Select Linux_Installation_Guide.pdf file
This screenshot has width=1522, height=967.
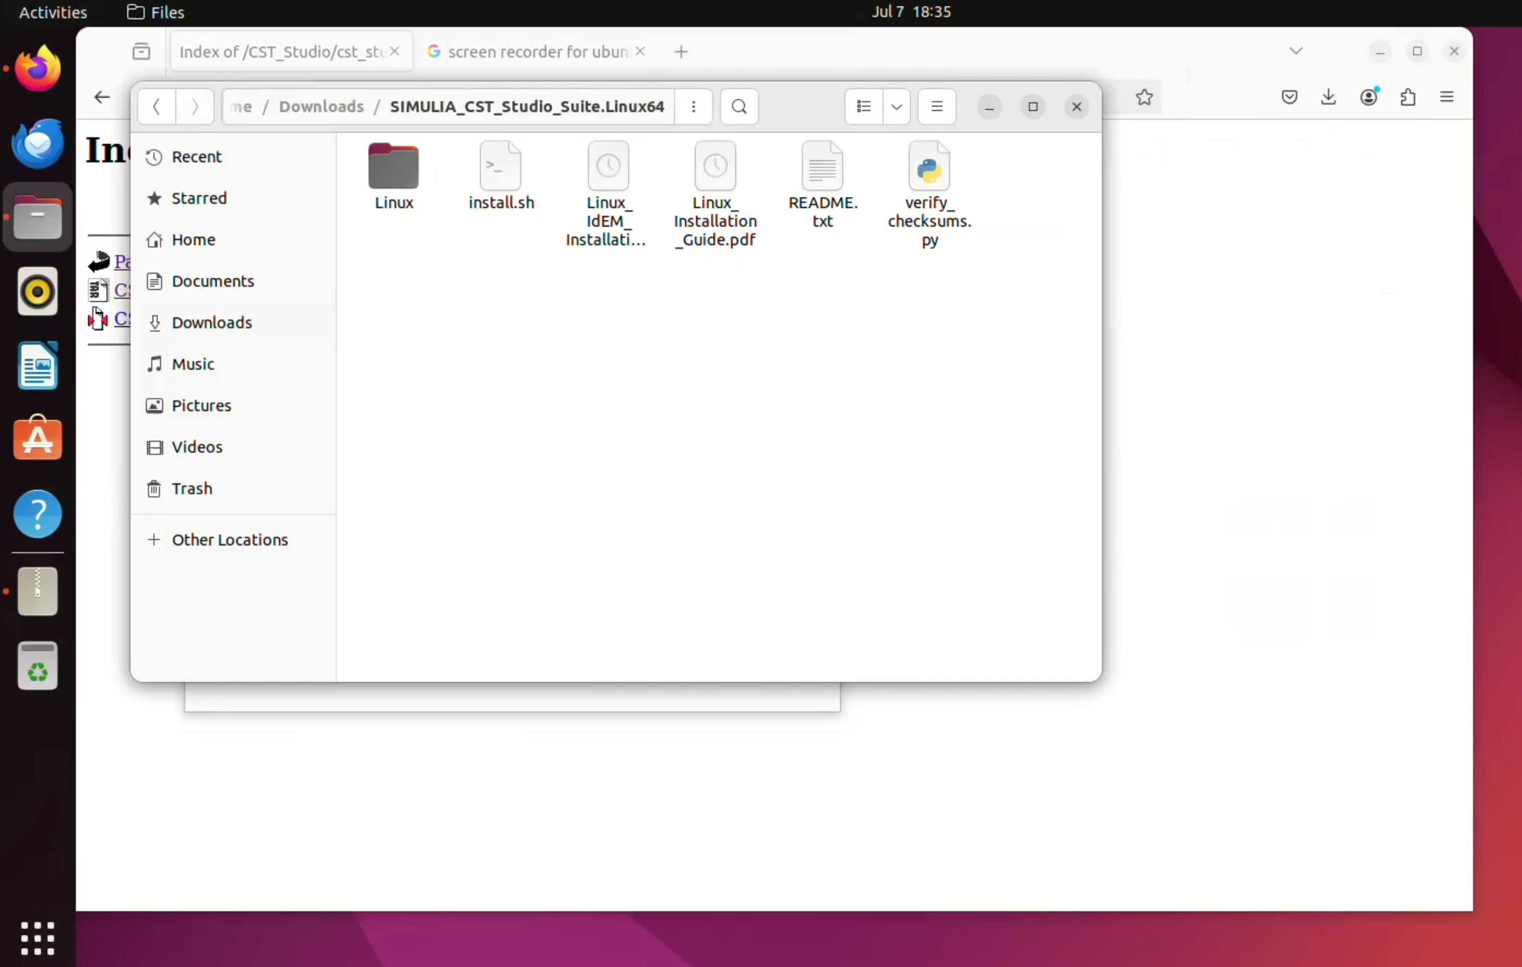click(x=715, y=194)
